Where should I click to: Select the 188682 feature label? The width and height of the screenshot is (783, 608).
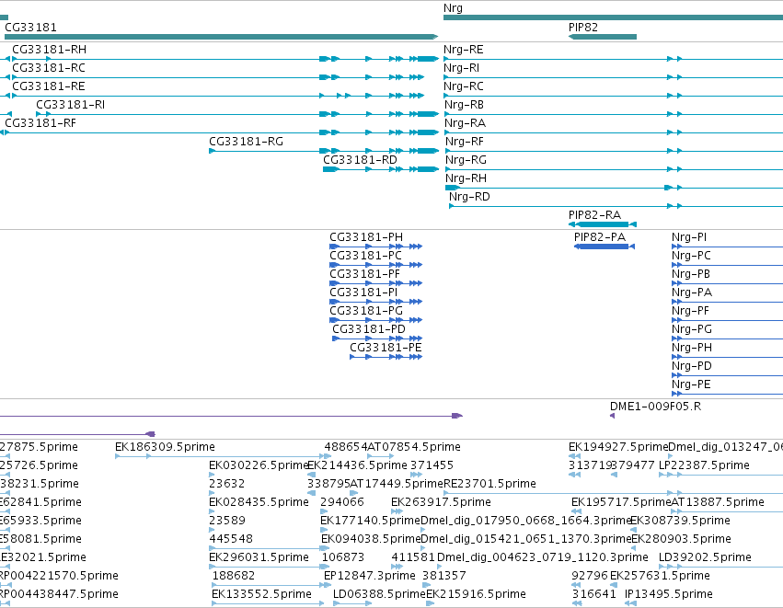(x=234, y=576)
